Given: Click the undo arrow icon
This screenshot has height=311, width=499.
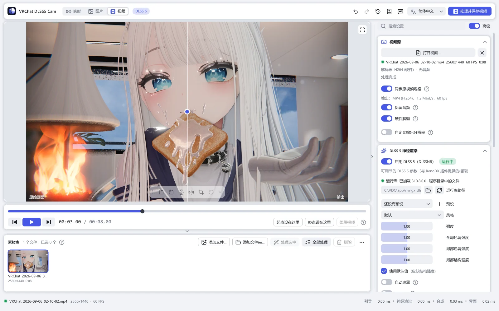Looking at the screenshot, I should click(356, 11).
